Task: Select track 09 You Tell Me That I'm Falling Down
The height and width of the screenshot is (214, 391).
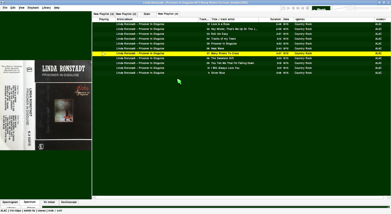Action: tap(241, 63)
